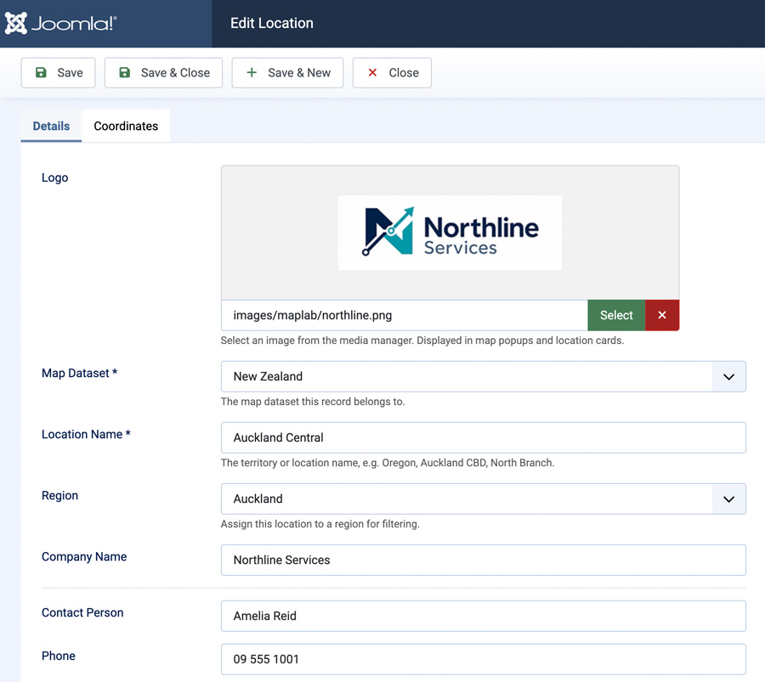Clear the logo with the red X button
The image size is (765, 682).
(662, 315)
